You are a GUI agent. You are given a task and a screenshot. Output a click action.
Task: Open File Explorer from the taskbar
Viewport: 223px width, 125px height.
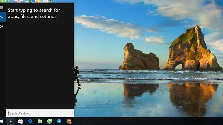40,121
